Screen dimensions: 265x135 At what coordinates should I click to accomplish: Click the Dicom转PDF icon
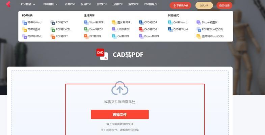141,36
